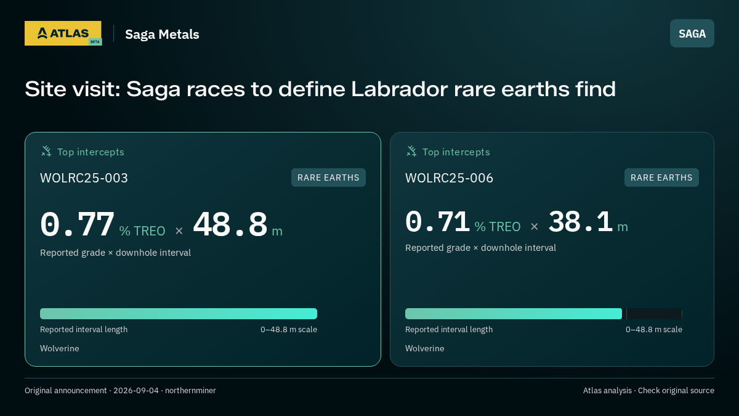Click the 0–48.8 m scale label on WOLRC25-003 card
Image resolution: width=739 pixels, height=416 pixels.
point(289,330)
